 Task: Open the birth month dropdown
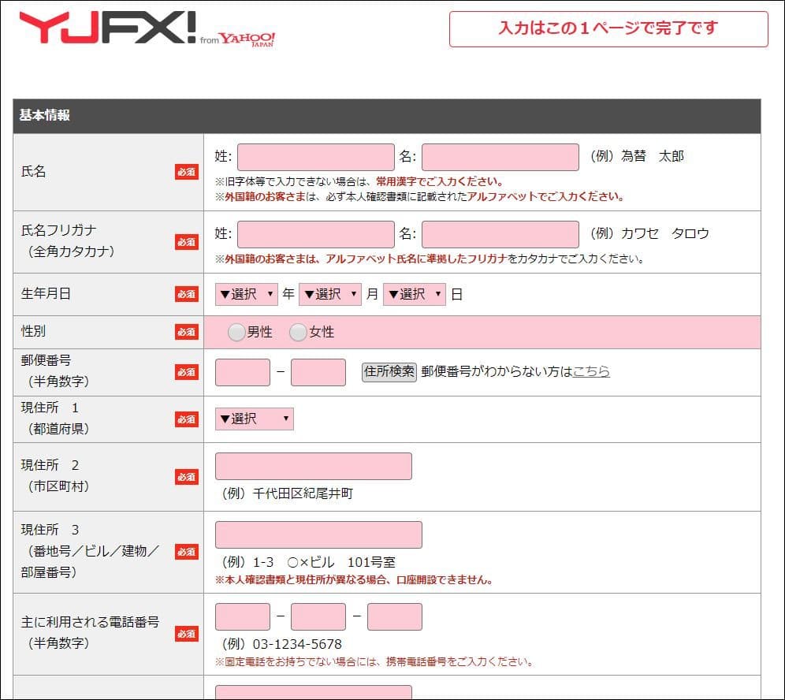coord(330,294)
